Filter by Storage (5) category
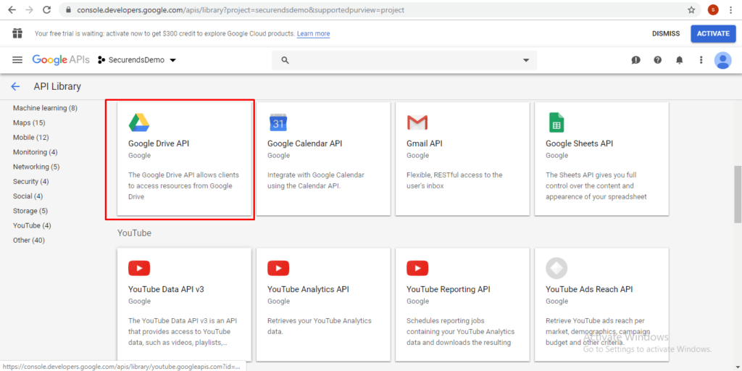This screenshot has height=371, width=742. coord(30,211)
